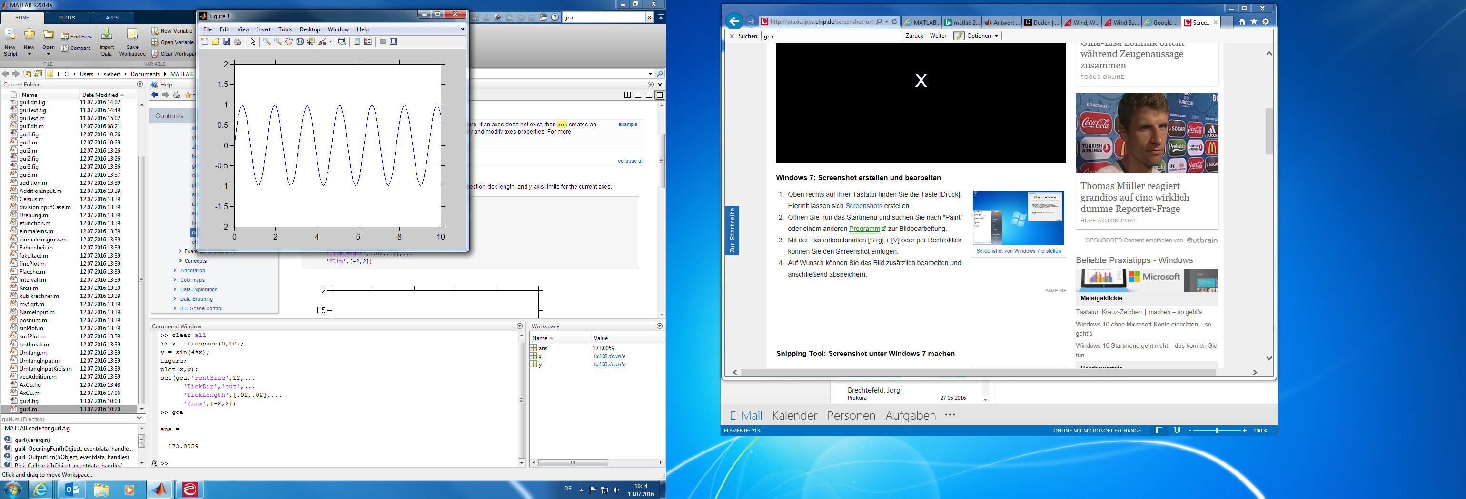Select the Zoom In tool in Figure 1
This screenshot has width=1466, height=499.
tap(267, 42)
